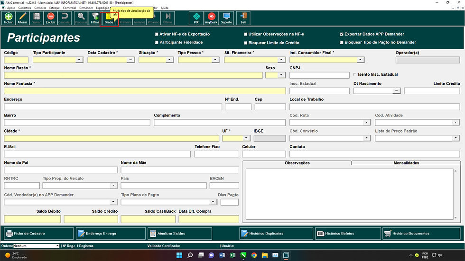Open Google Chrome from the taskbar
465x261 pixels.
(254, 255)
